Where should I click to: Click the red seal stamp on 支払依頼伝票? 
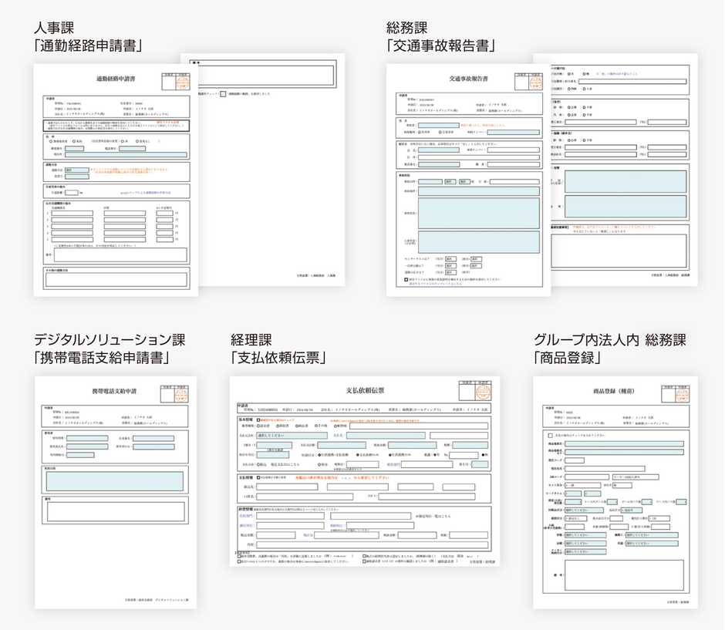click(x=483, y=392)
